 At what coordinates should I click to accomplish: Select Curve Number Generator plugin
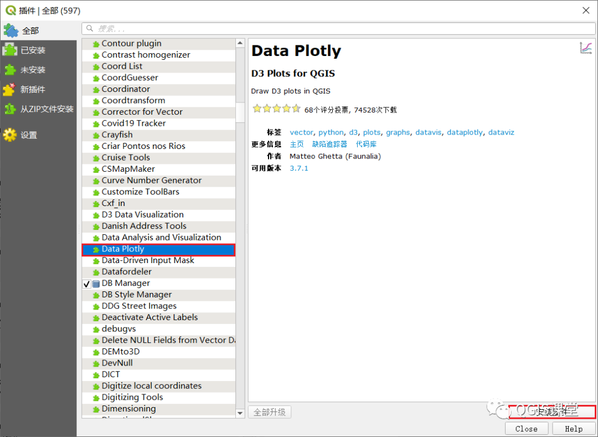159,181
